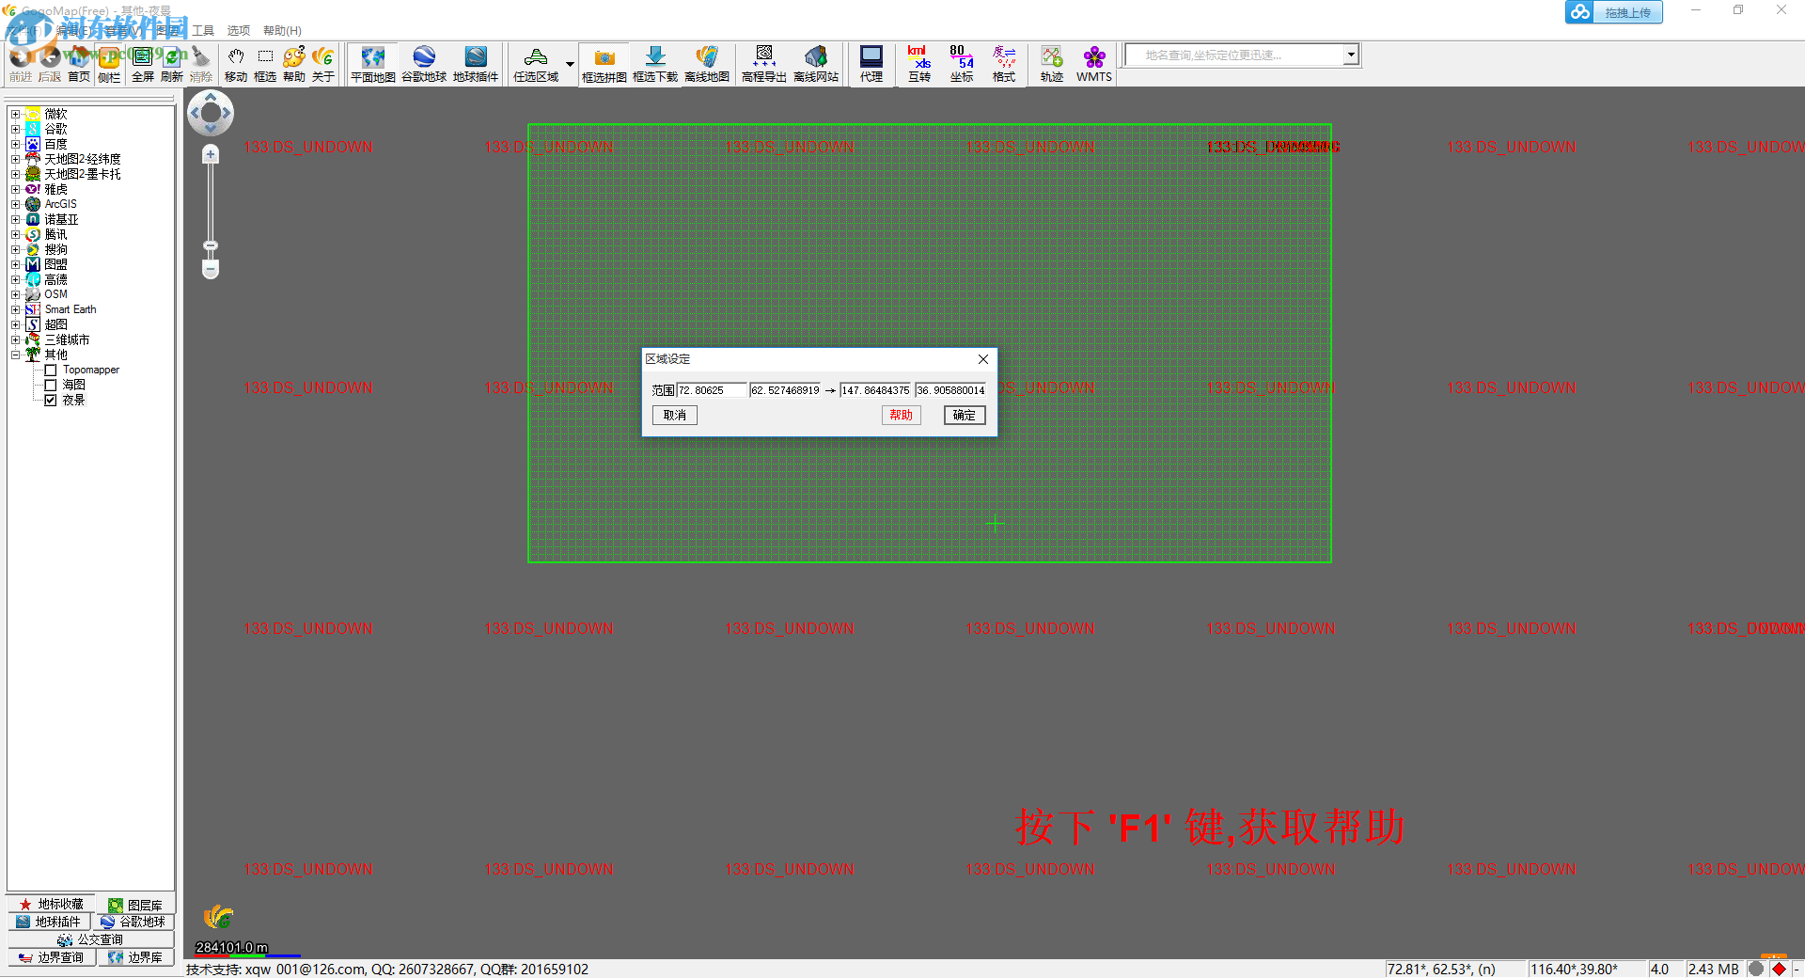Open the 任选区域 dropdown arrow
Viewport: 1805px width, 978px height.
point(570,64)
